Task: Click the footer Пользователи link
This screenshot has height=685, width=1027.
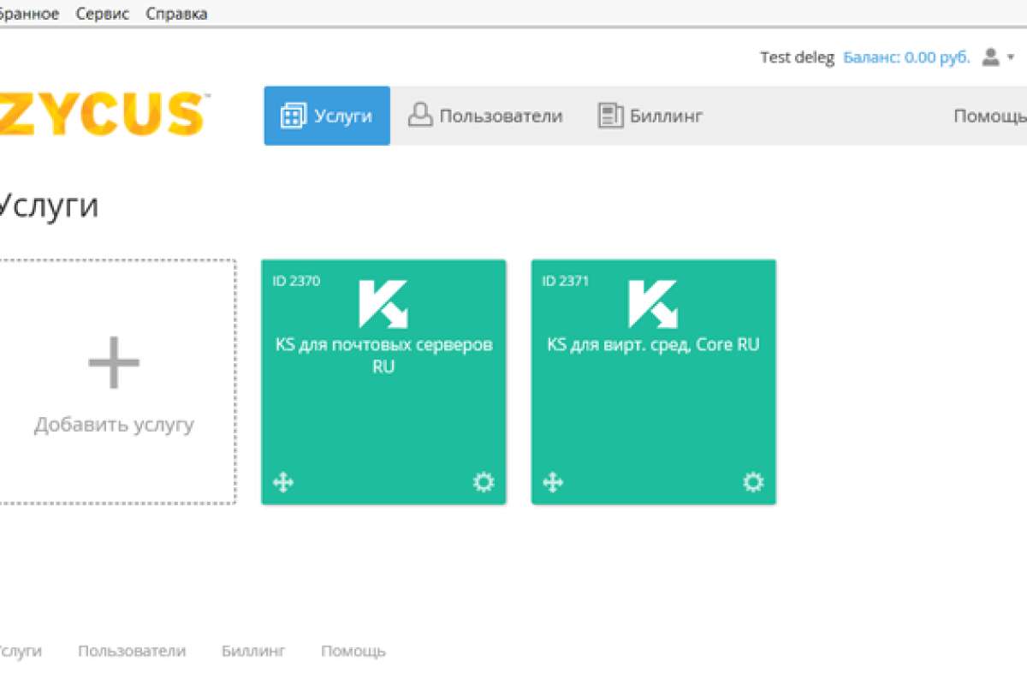Action: 132,652
